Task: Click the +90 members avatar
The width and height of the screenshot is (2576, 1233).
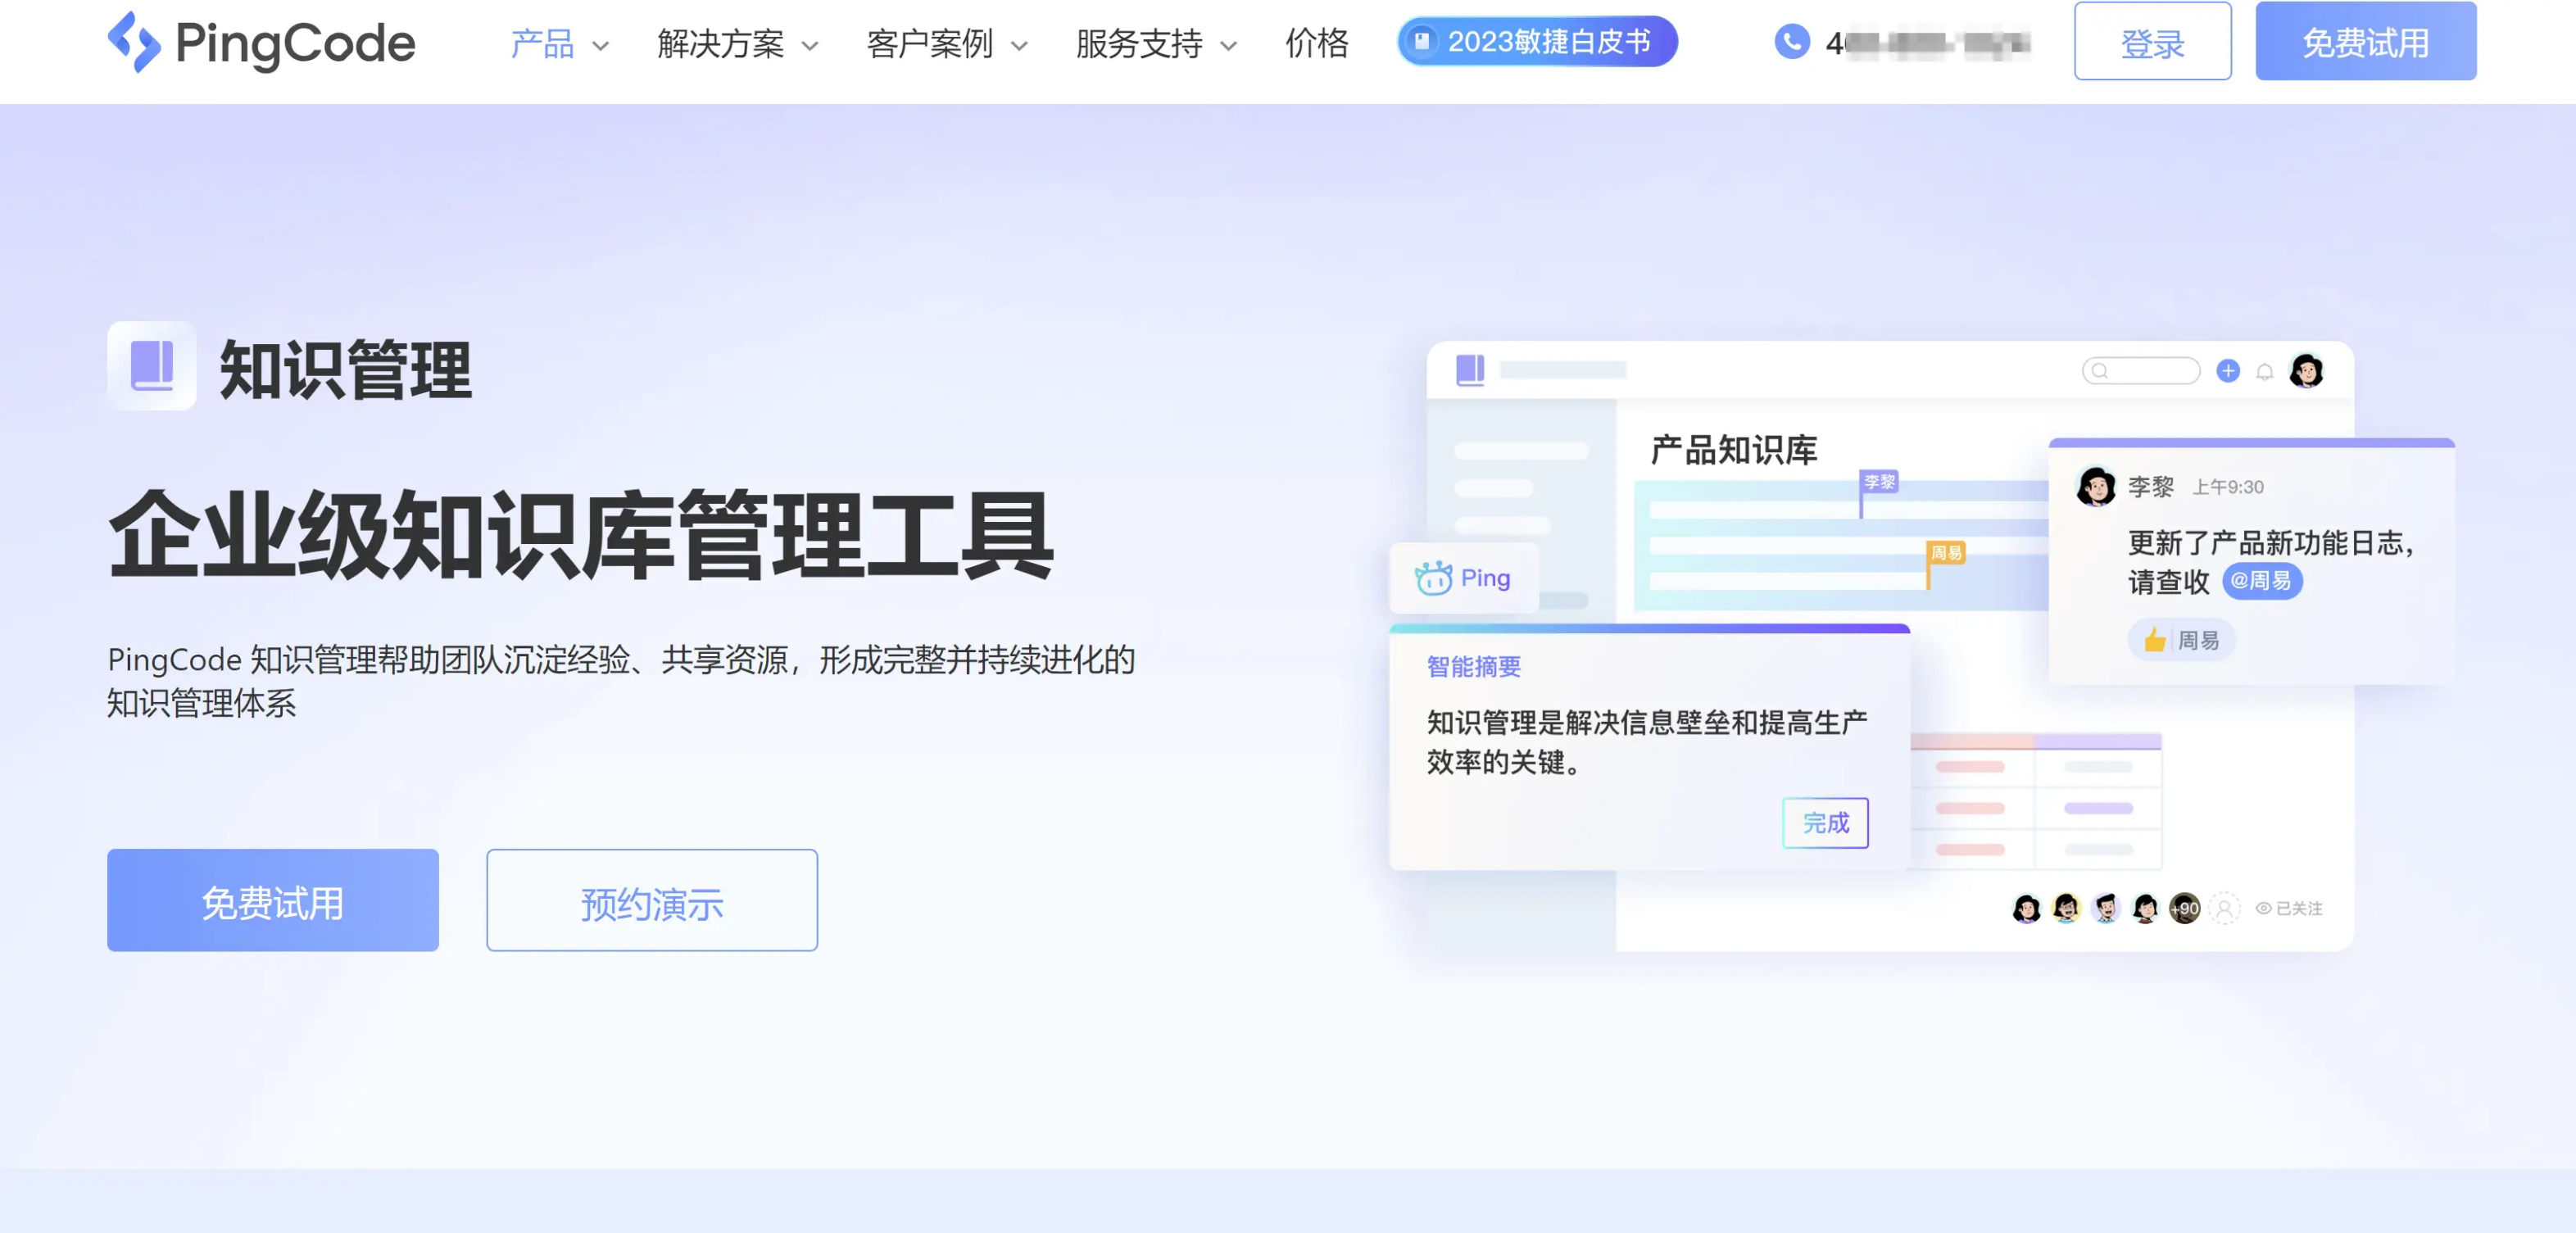Action: pyautogui.click(x=2184, y=908)
